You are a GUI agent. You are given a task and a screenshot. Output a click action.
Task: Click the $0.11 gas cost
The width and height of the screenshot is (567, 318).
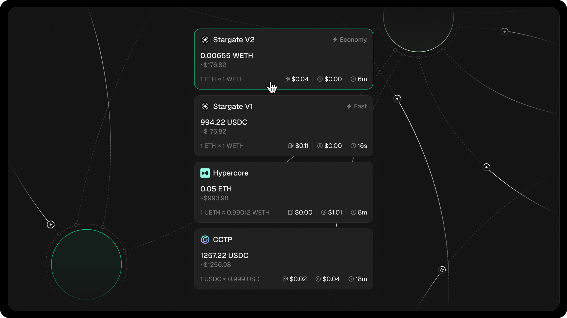302,146
